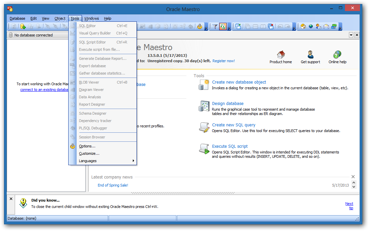Screen dimensions: 369x231
Task: Click the Get support label
Action: [x=310, y=62]
